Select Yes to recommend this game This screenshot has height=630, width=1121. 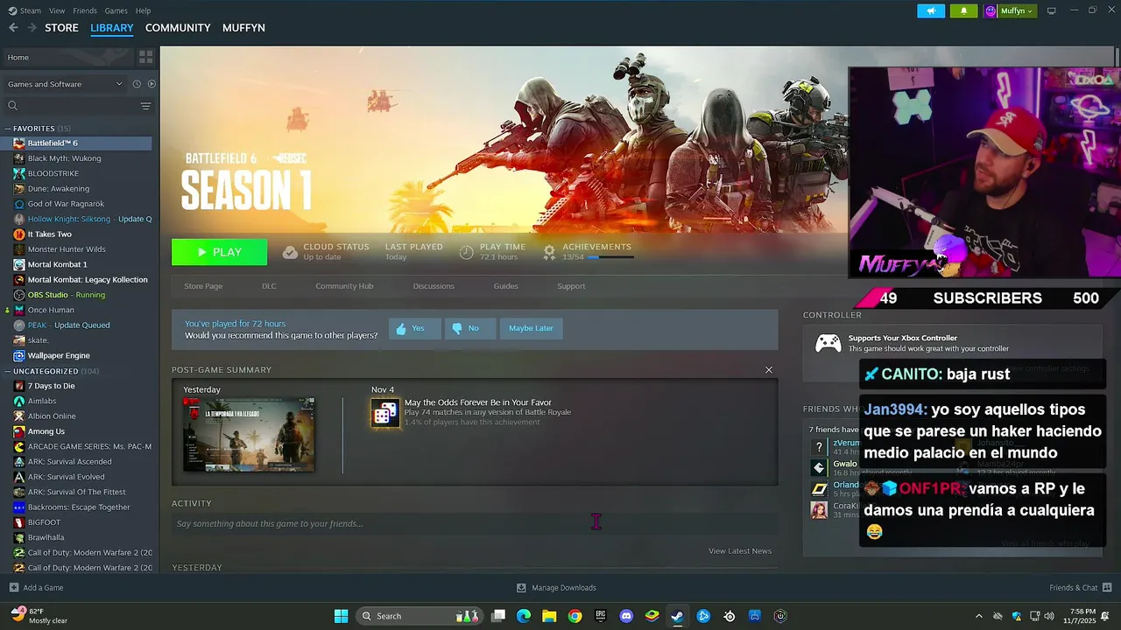(414, 328)
